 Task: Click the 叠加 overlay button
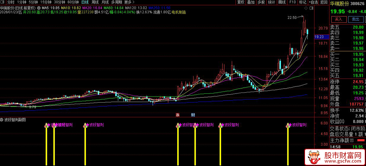point(251,2)
